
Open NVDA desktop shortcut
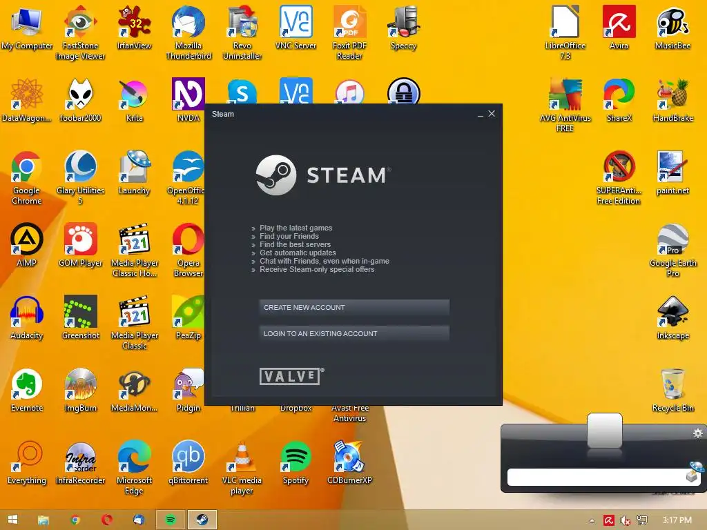tap(188, 100)
